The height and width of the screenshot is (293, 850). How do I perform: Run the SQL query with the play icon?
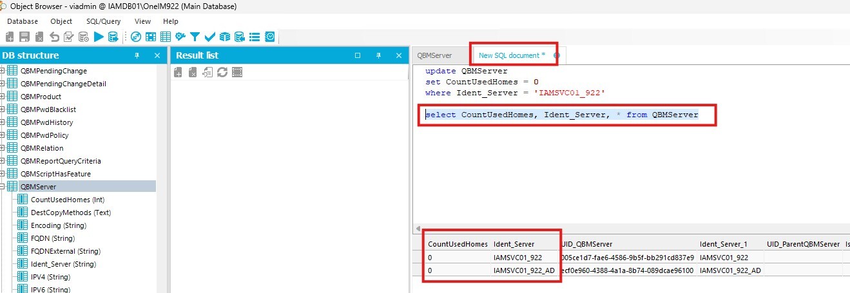99,37
